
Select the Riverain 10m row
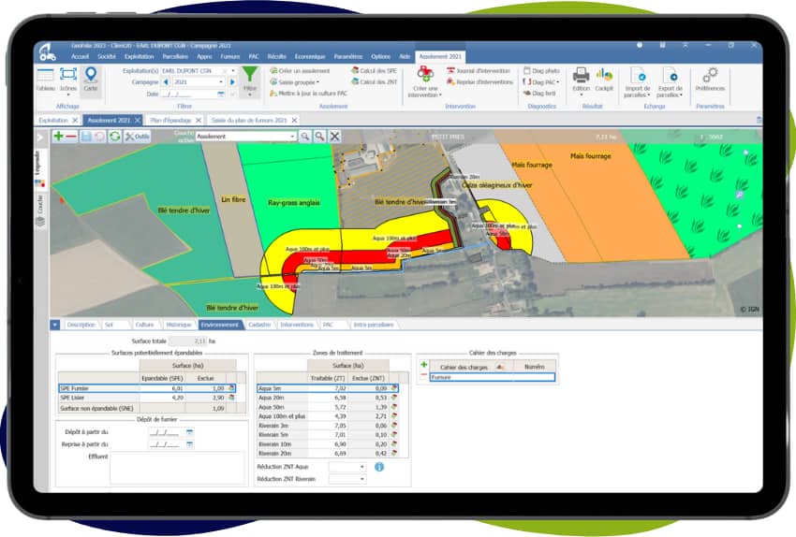328,444
